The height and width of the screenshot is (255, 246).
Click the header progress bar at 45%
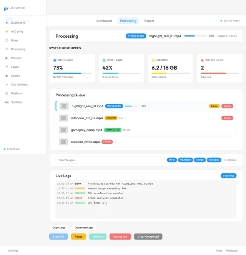(196, 36)
